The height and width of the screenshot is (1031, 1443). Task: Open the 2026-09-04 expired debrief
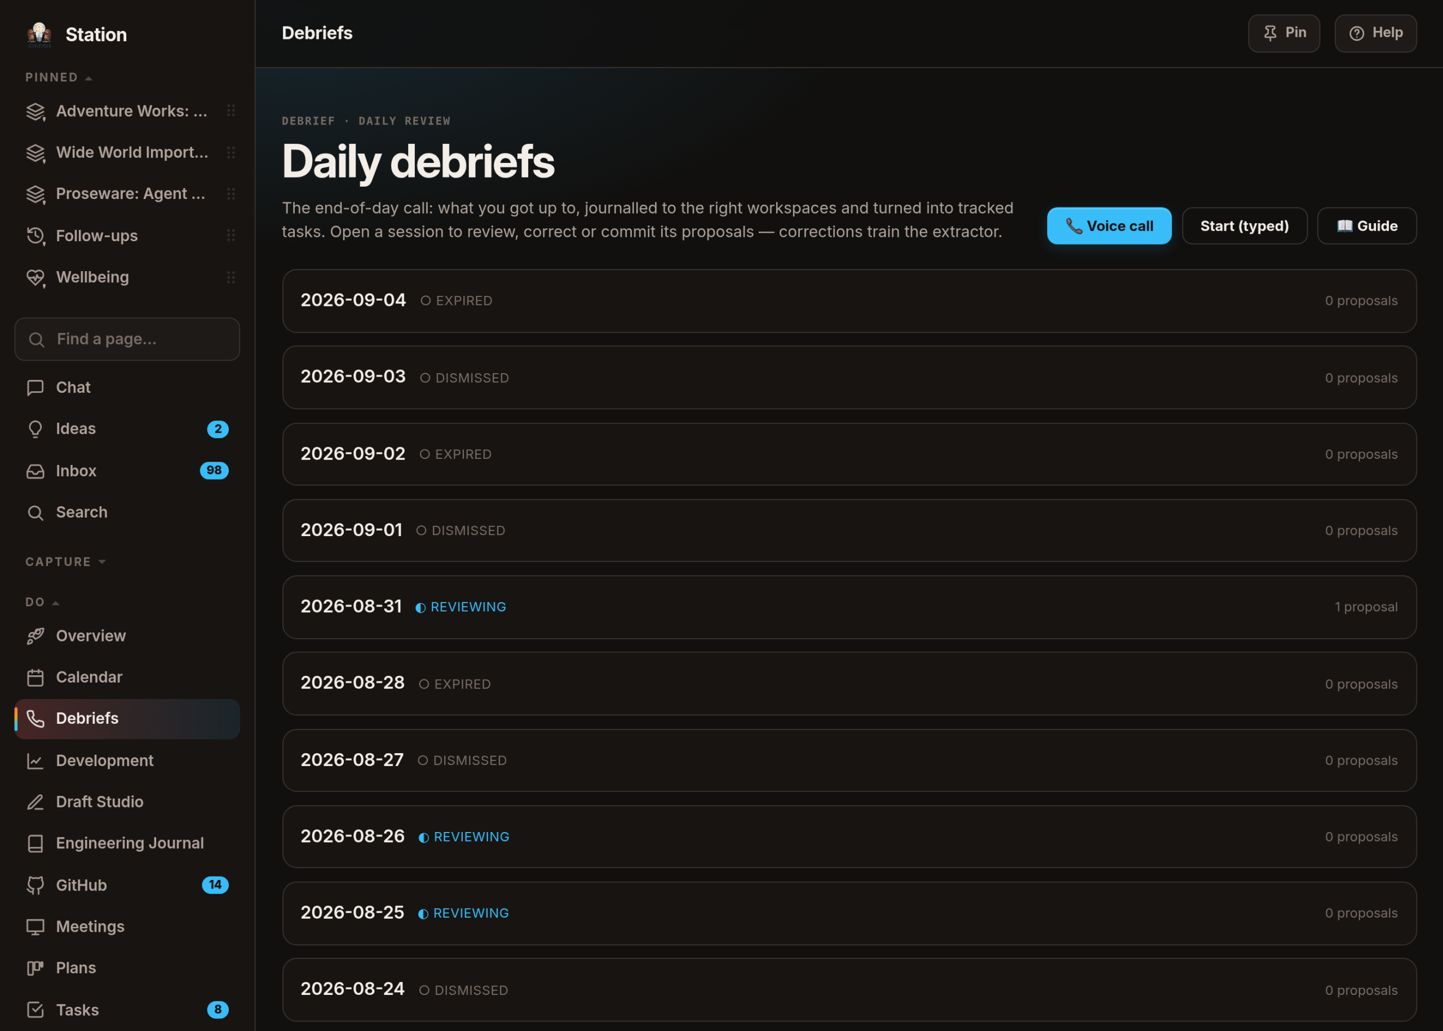pos(849,301)
